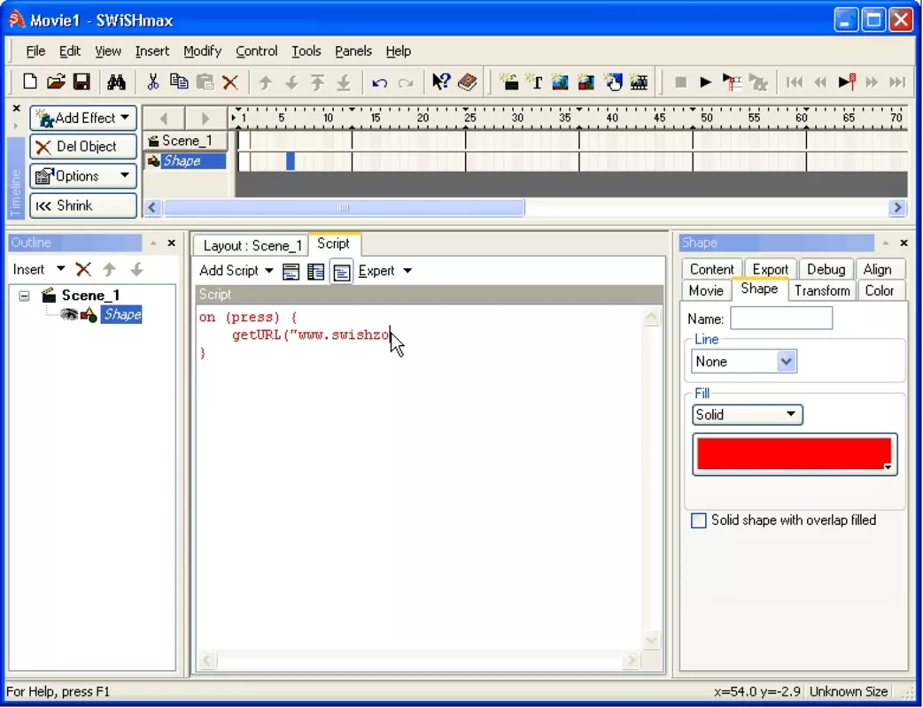
Task: Open the help book icon
Action: [468, 81]
